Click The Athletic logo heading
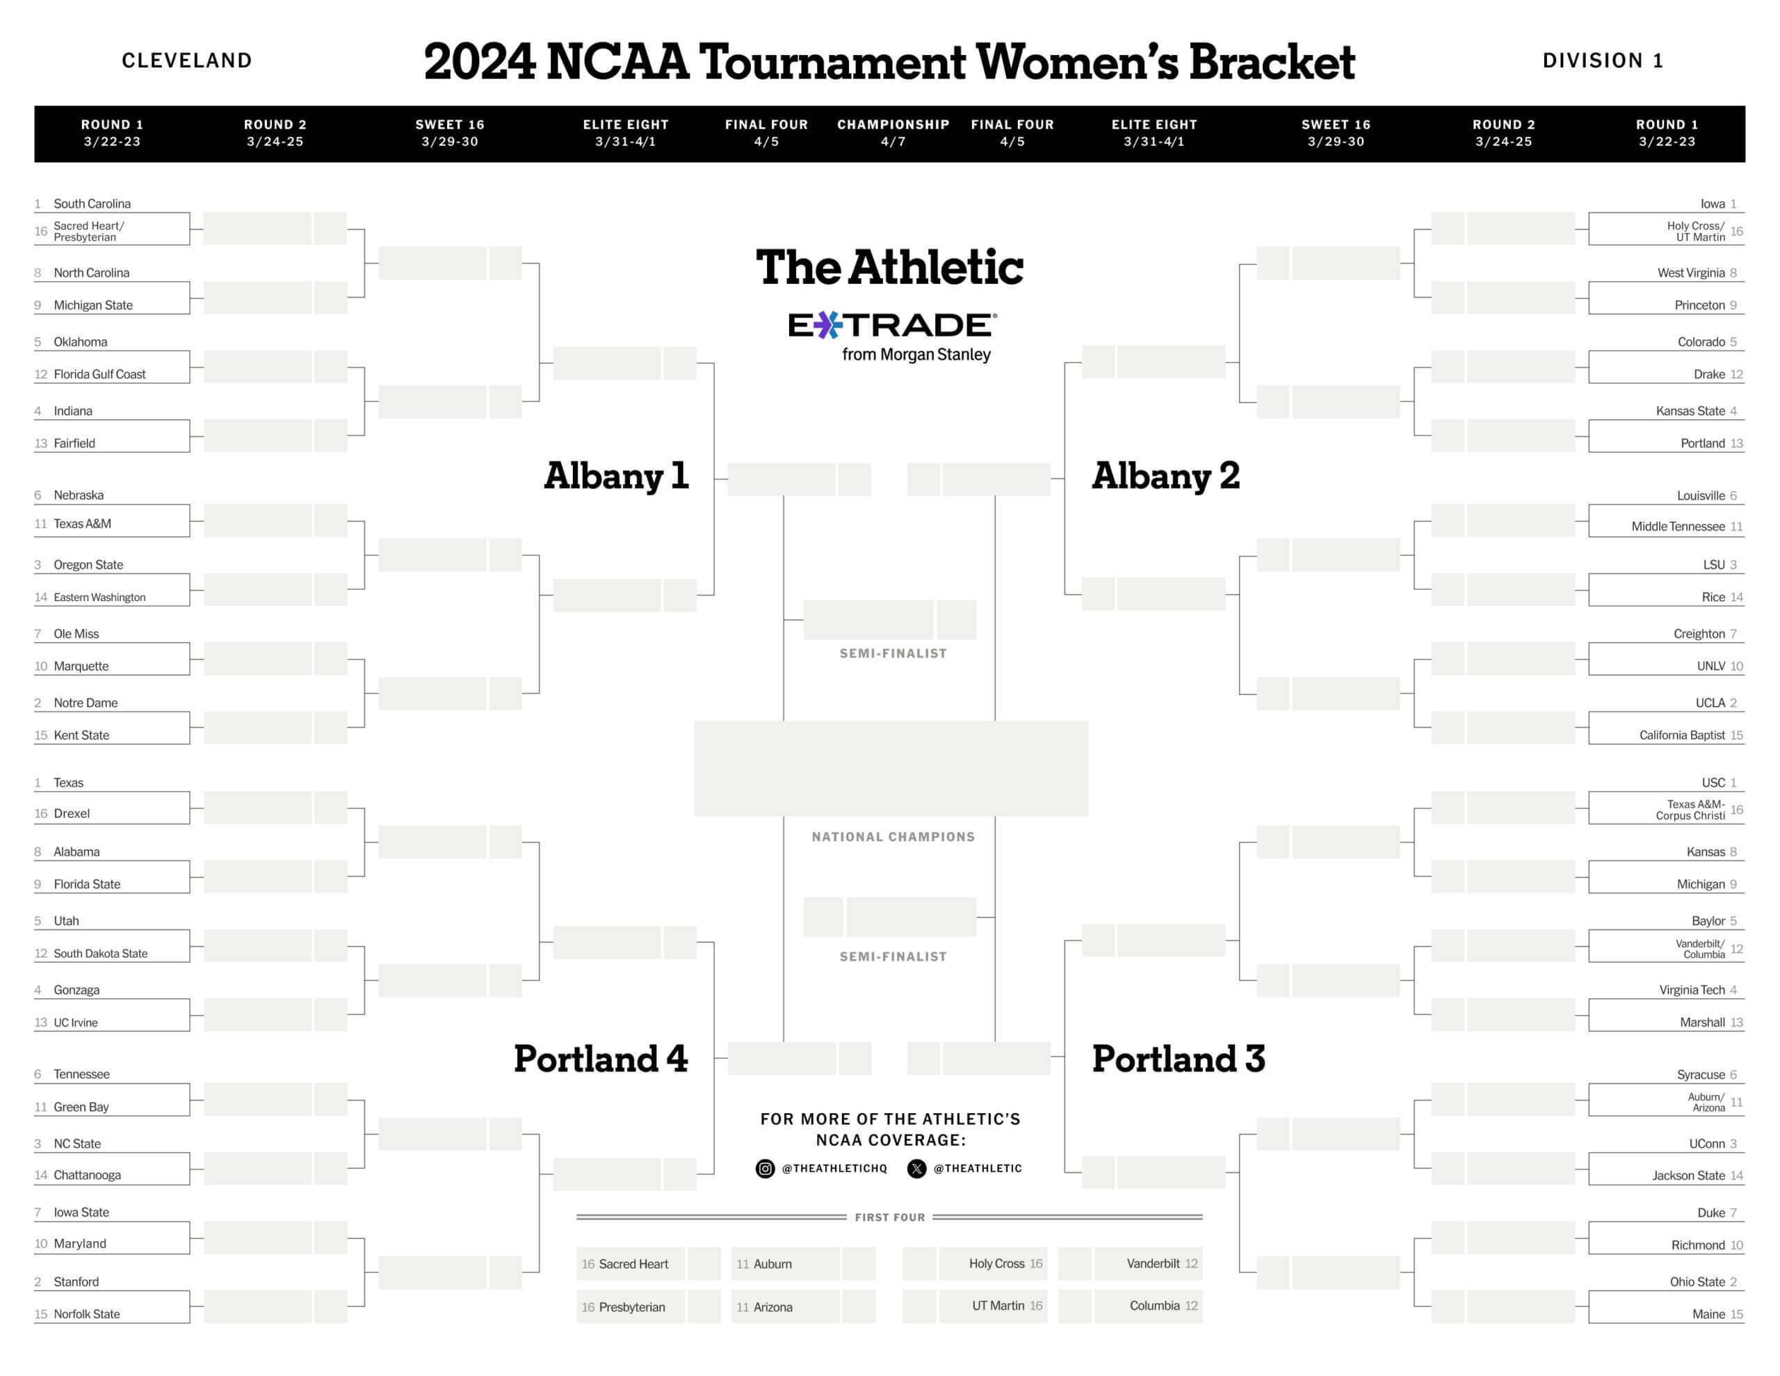This screenshot has width=1780, height=1376. pyautogui.click(x=889, y=266)
